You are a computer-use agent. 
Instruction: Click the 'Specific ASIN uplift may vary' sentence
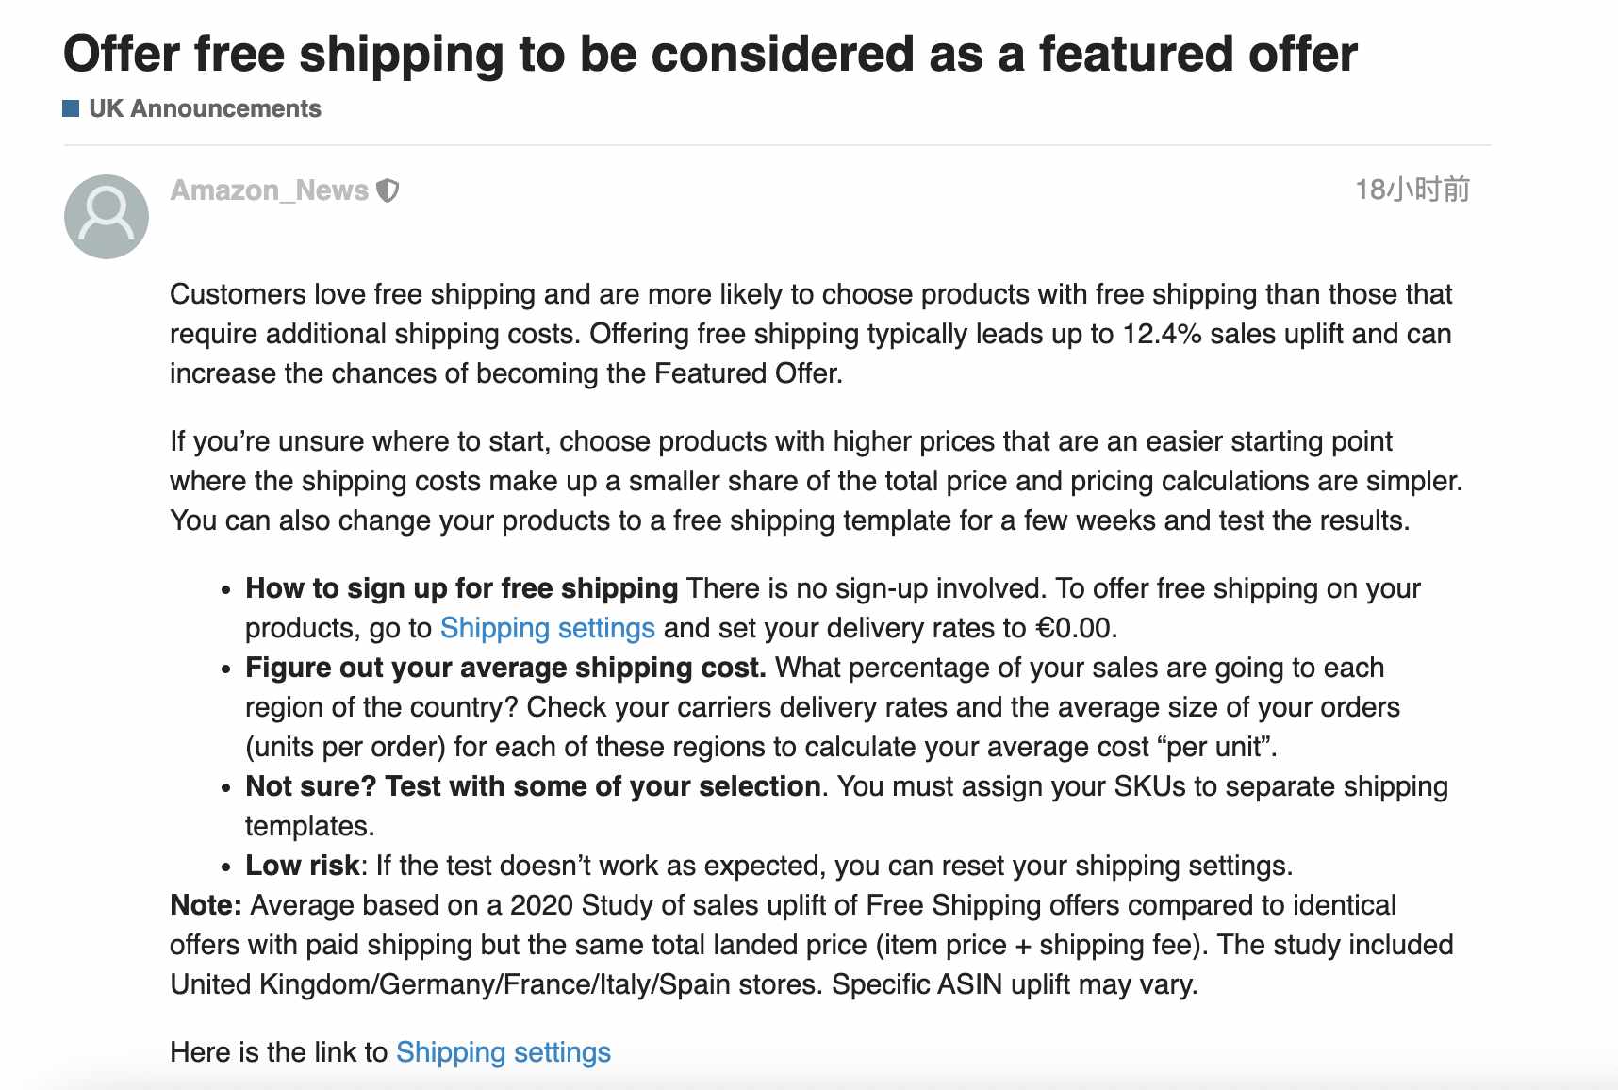(1015, 984)
